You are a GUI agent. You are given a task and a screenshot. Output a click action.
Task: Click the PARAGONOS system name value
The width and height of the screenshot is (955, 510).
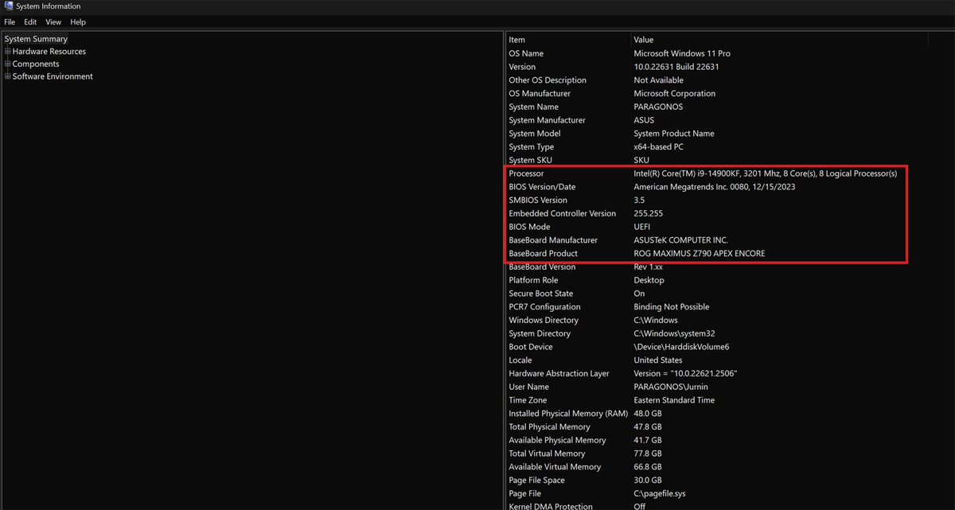coord(658,107)
